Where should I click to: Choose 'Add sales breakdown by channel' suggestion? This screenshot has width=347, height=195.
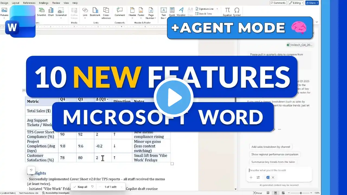click(271, 147)
